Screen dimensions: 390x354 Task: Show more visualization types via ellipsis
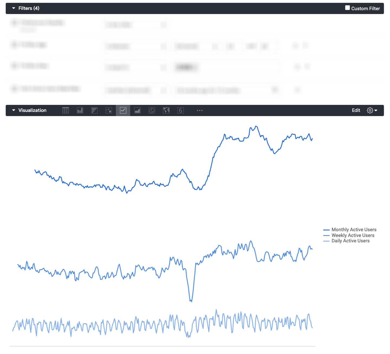tap(200, 110)
